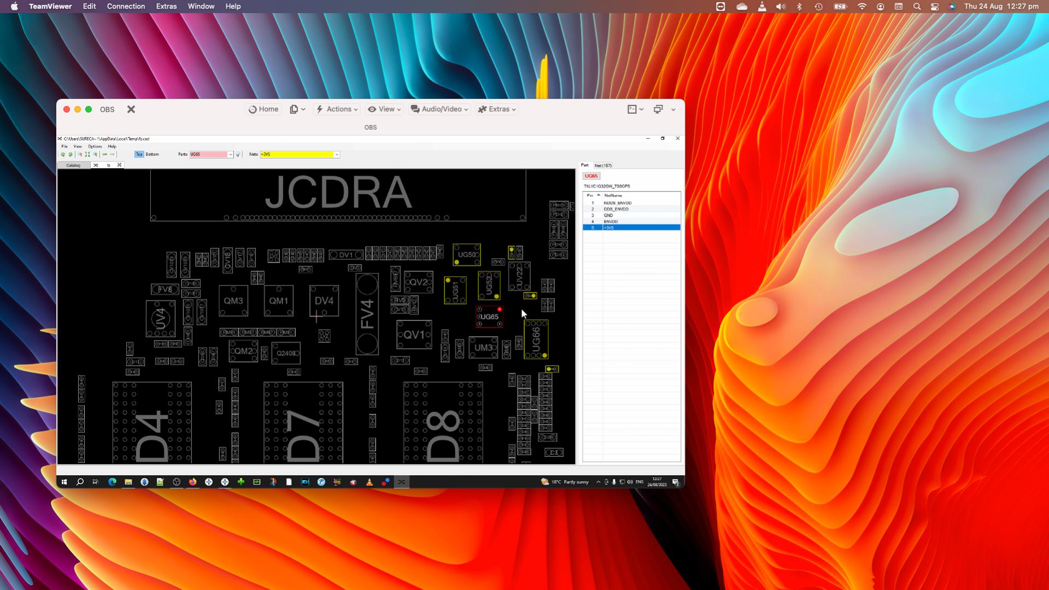Click the zoom-to-fit icon in the board toolbar
The width and height of the screenshot is (1049, 590).
(x=87, y=155)
